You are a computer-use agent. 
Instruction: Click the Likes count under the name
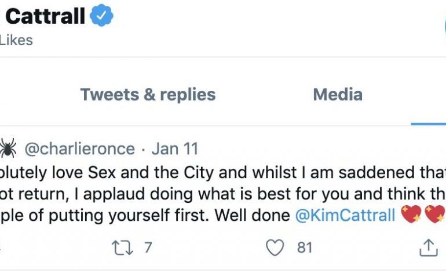click(16, 40)
